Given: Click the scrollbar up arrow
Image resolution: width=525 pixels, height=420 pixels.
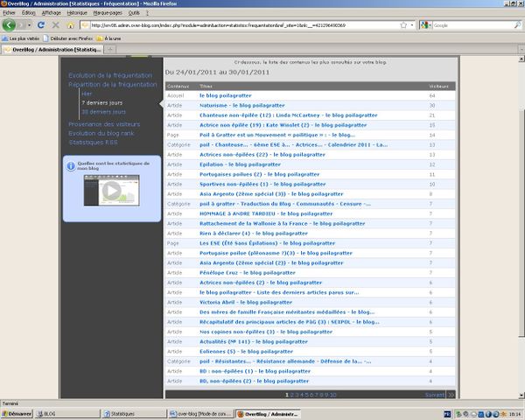Looking at the screenshot, I should tap(521, 59).
